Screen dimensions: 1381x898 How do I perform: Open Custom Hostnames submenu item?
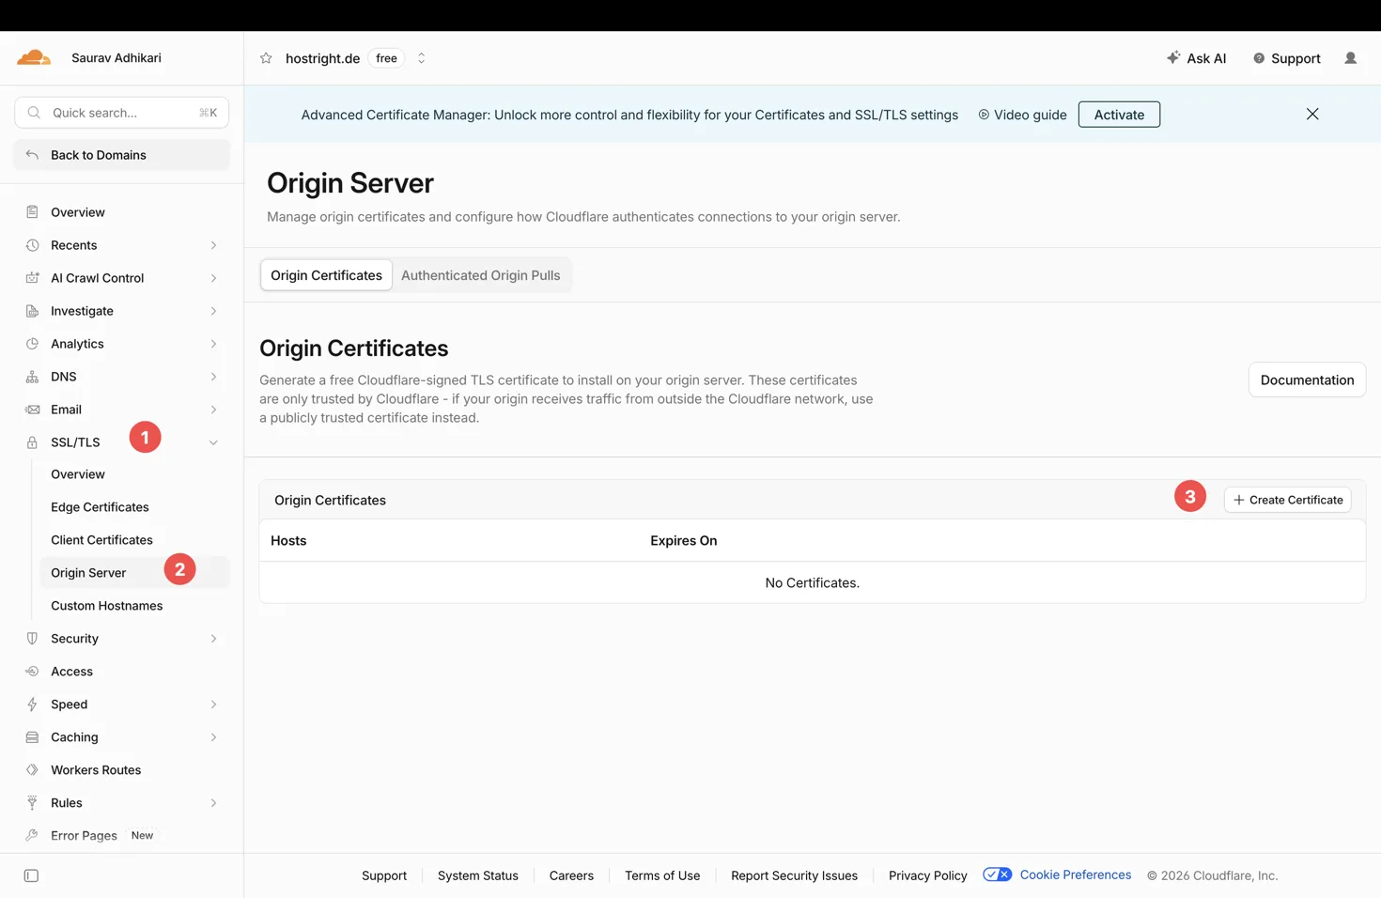click(106, 606)
